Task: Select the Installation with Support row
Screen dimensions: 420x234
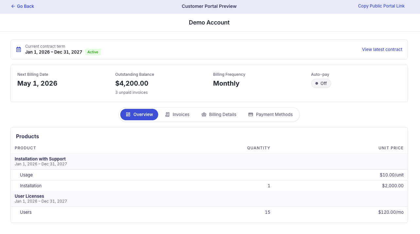Action: [209, 161]
